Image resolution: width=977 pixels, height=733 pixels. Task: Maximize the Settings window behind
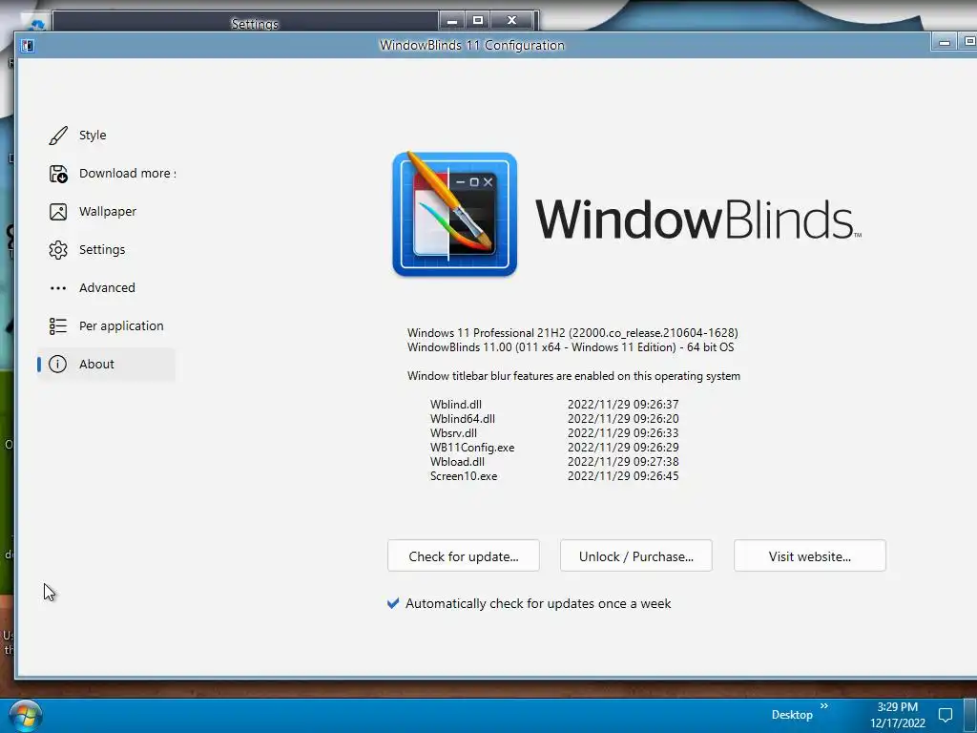(x=478, y=21)
